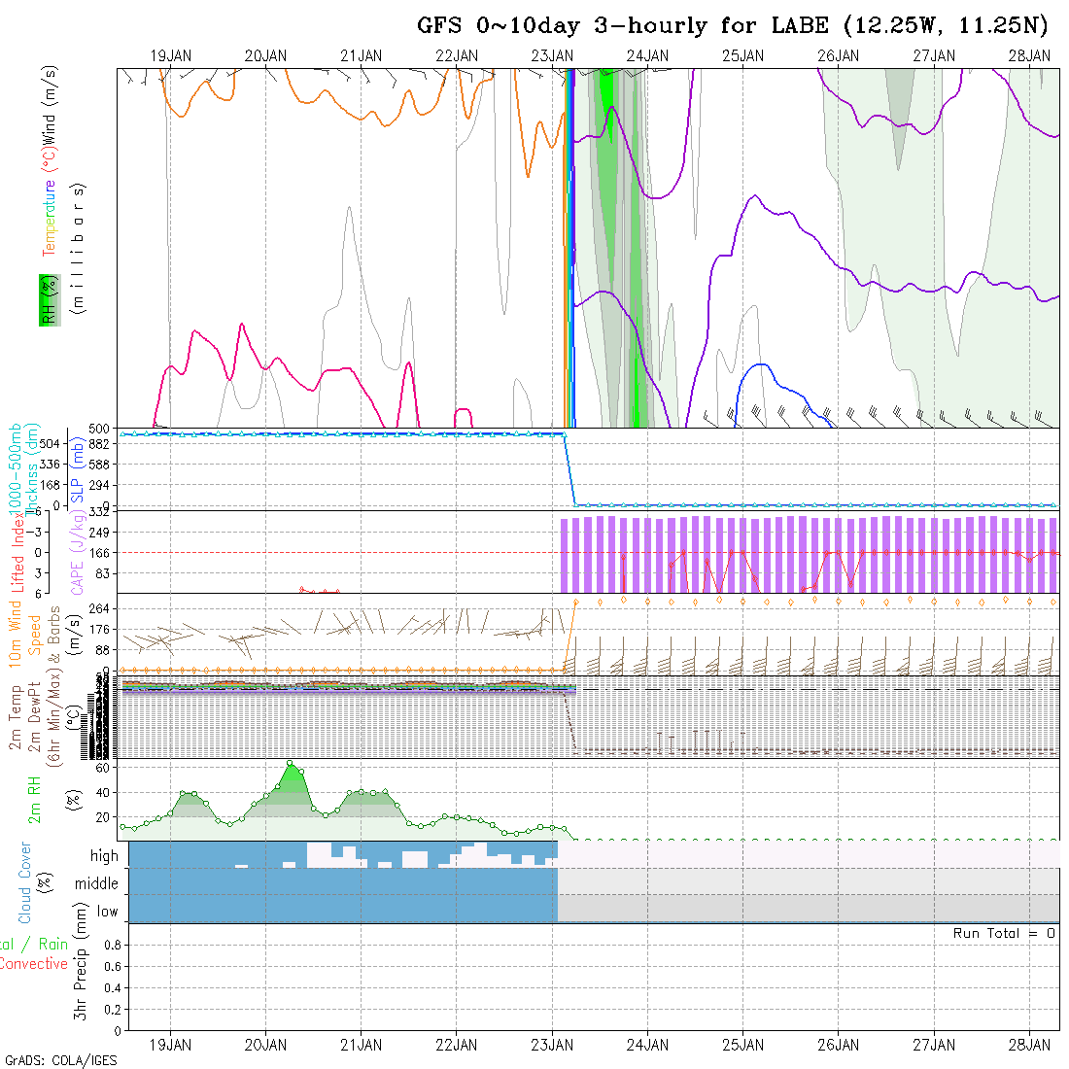This screenshot has width=1069, height=1069.
Task: Click the 19JAN label on the bottom axis
Action: coord(170,1045)
